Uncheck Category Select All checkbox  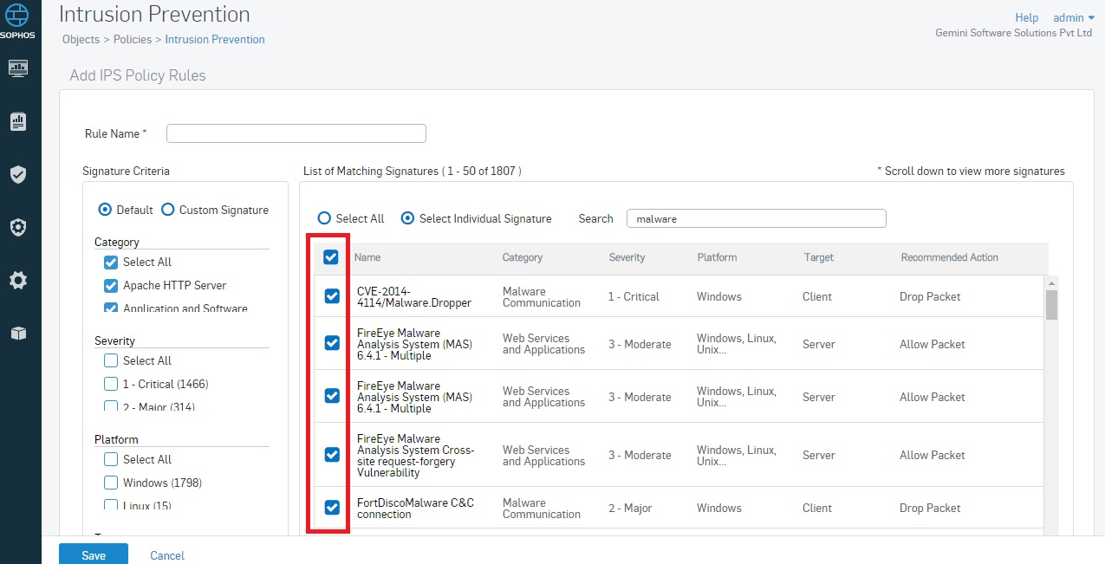click(x=110, y=262)
